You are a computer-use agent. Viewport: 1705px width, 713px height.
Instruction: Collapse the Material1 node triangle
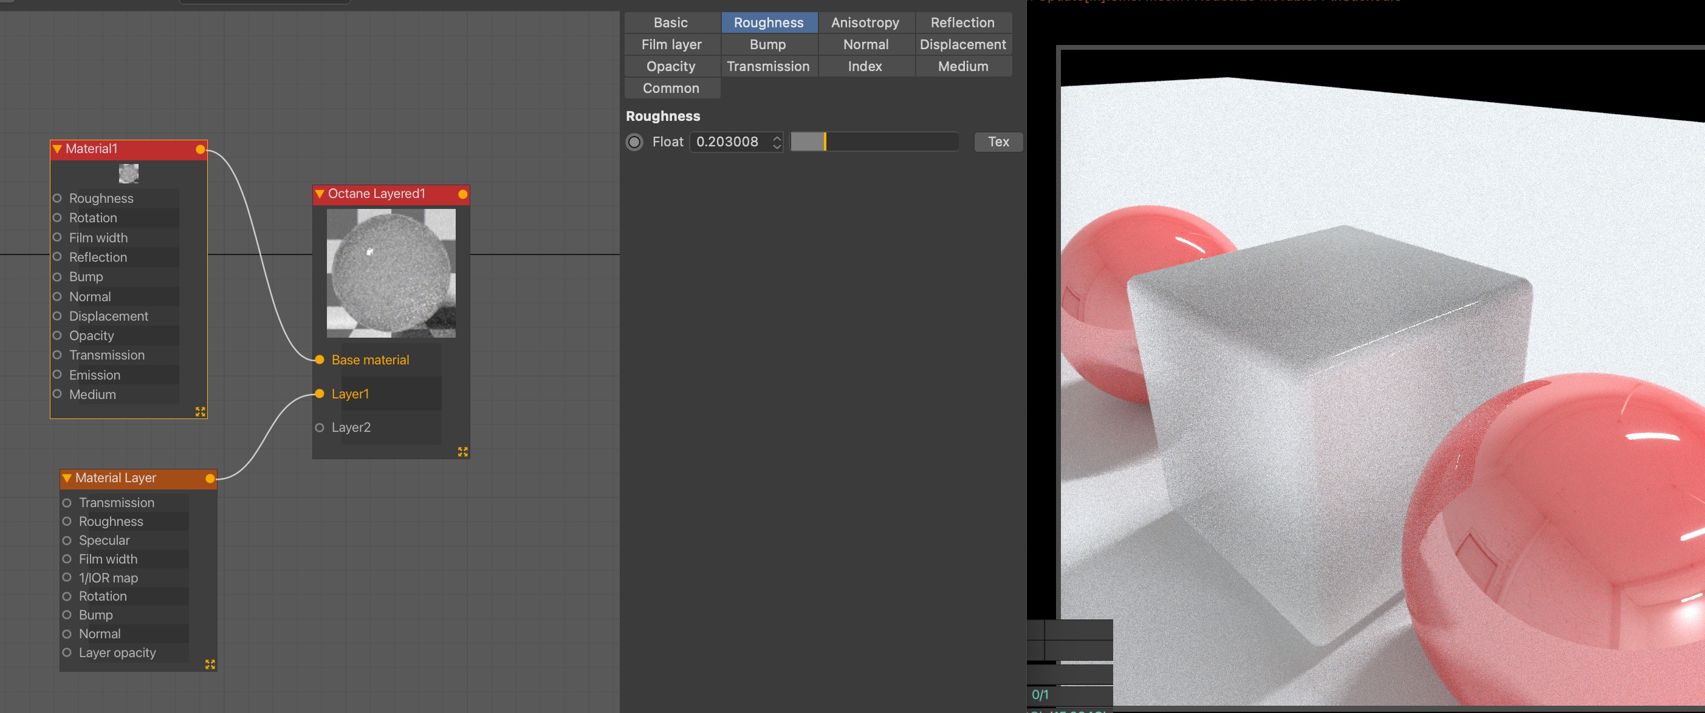point(58,149)
